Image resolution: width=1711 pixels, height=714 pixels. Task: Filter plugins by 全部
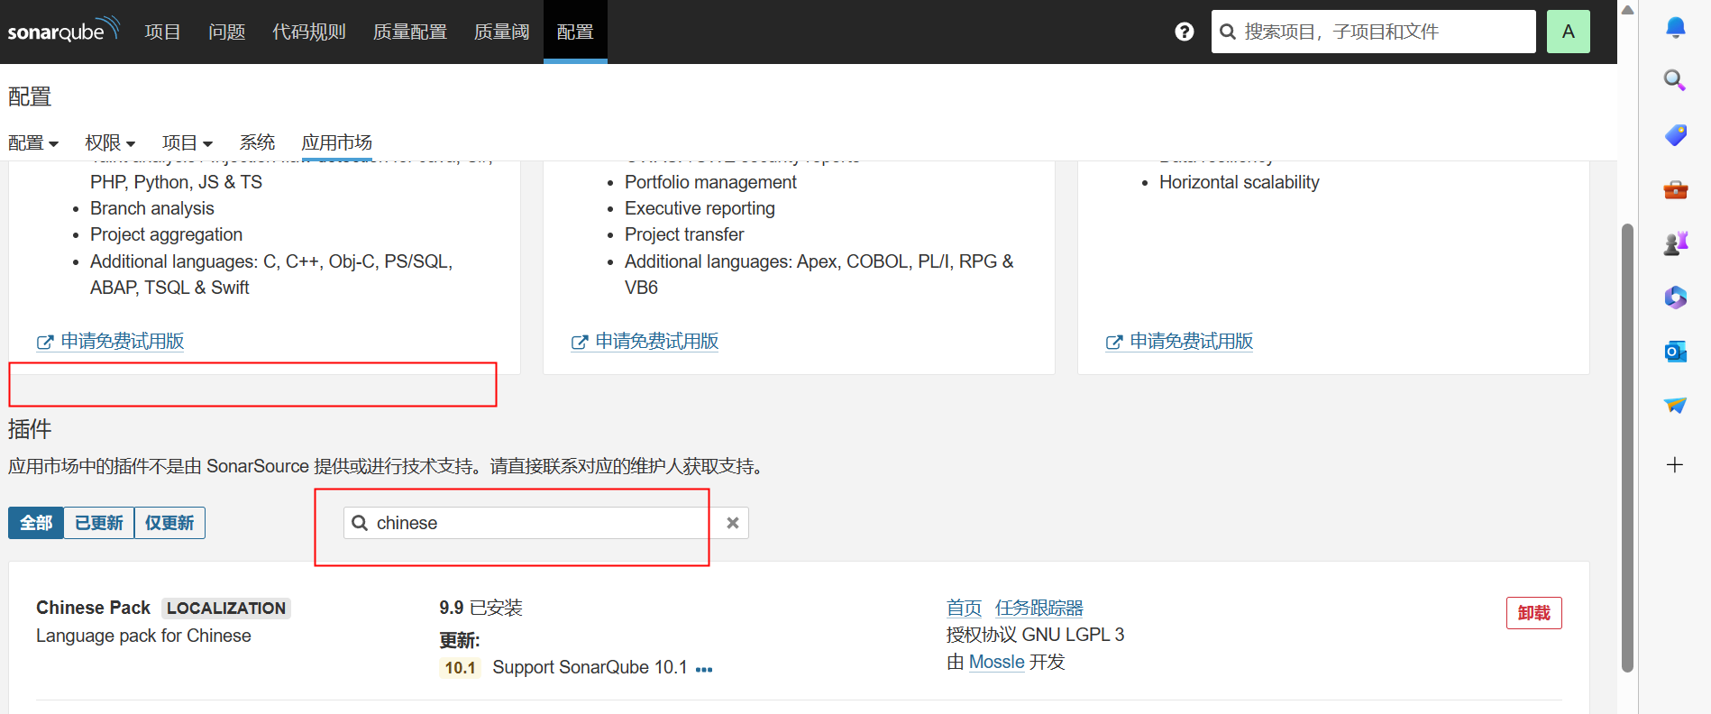point(36,523)
